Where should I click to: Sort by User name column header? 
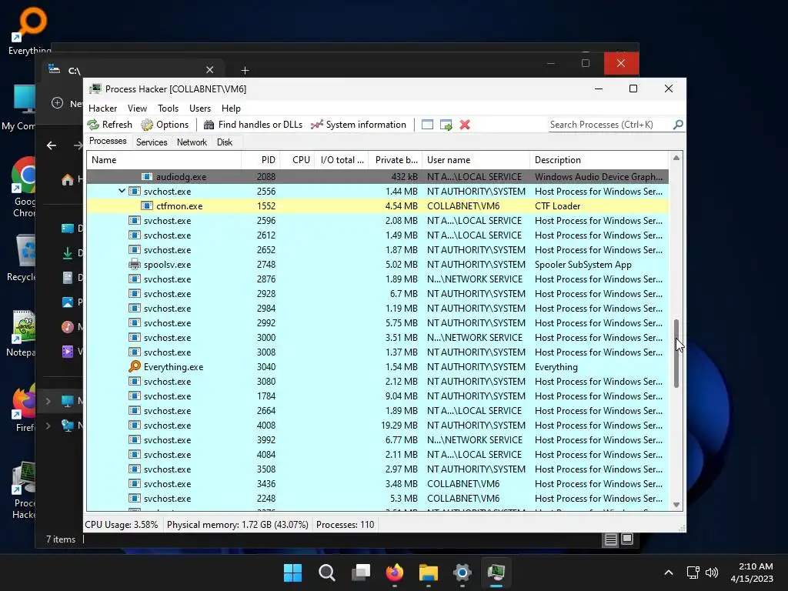click(476, 160)
